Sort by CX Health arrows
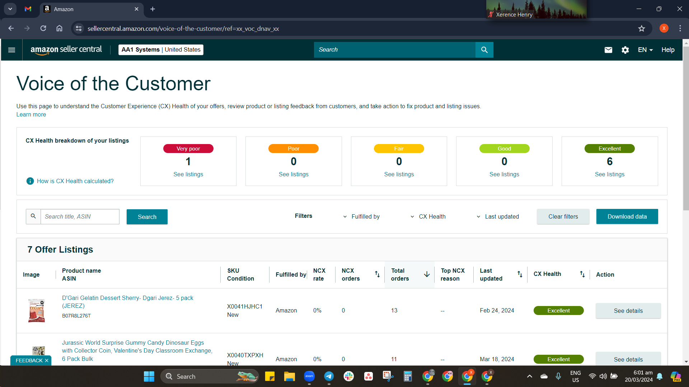 click(582, 274)
